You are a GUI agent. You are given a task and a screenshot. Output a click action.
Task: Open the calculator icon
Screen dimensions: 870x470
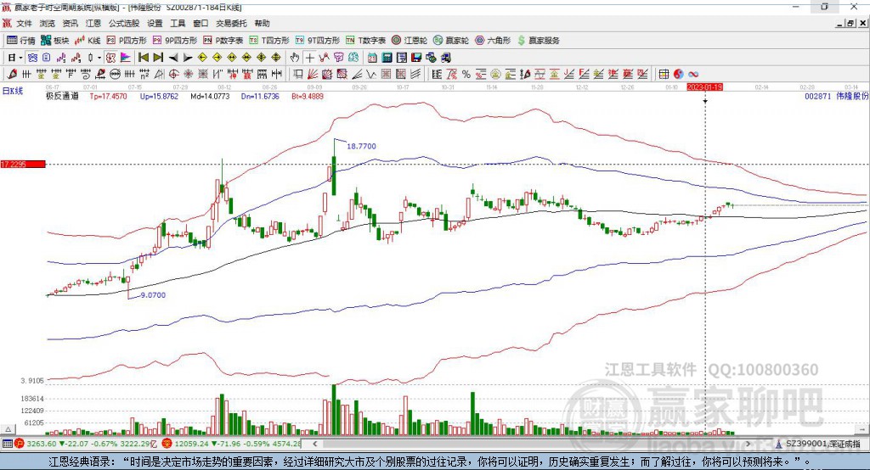click(x=387, y=58)
